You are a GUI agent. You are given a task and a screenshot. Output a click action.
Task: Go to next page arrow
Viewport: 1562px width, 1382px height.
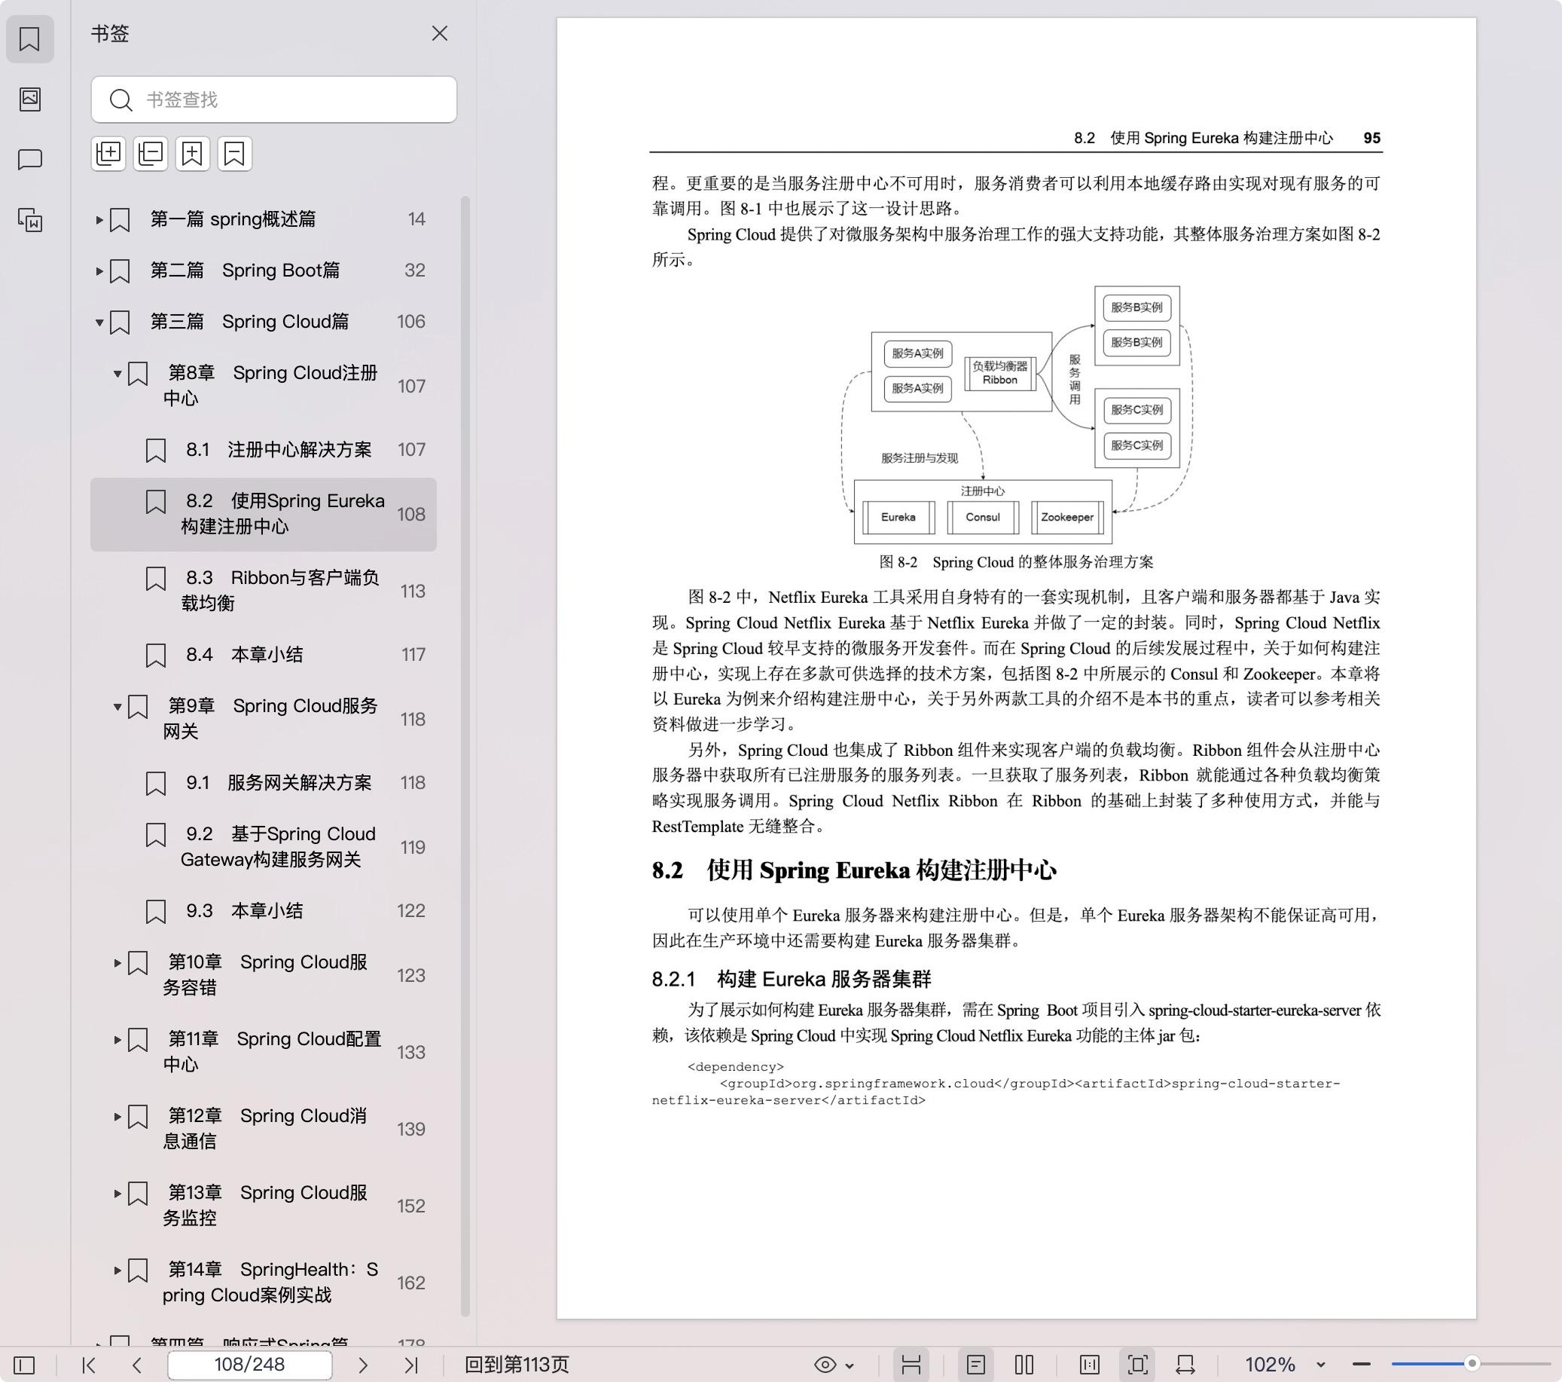point(363,1365)
